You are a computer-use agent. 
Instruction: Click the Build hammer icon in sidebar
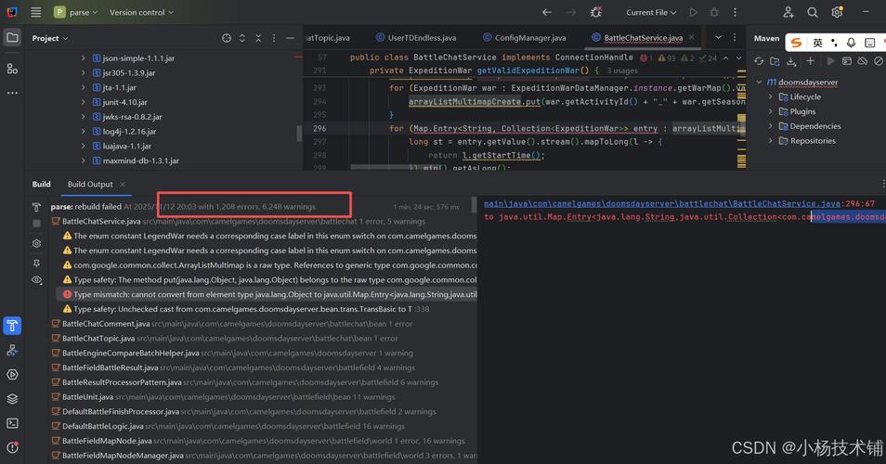point(12,326)
